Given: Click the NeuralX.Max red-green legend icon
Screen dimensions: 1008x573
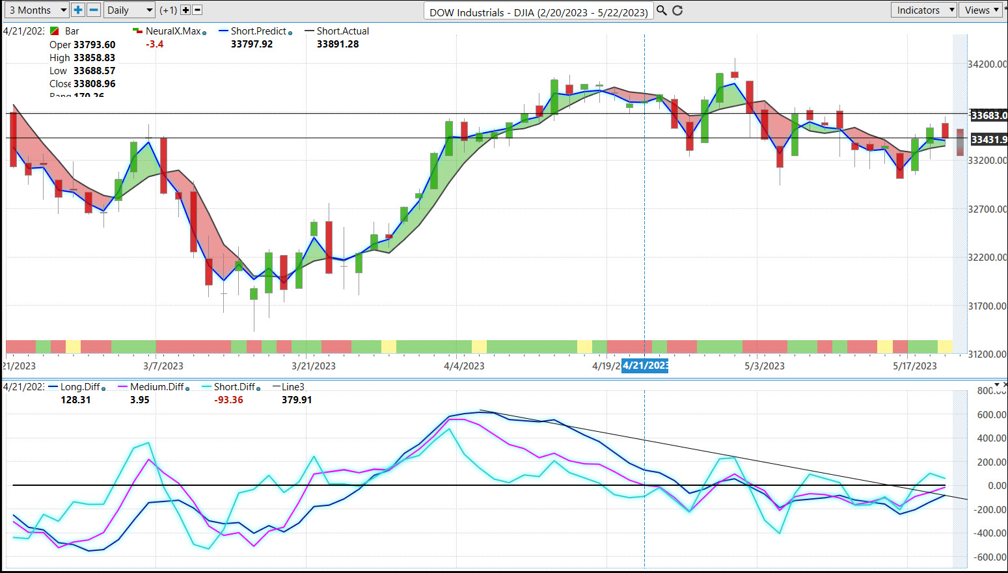Looking at the screenshot, I should (137, 31).
